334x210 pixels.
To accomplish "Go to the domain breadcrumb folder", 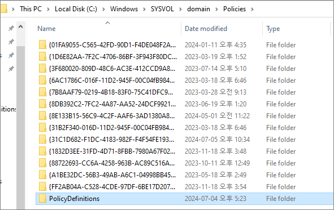I will pos(198,9).
